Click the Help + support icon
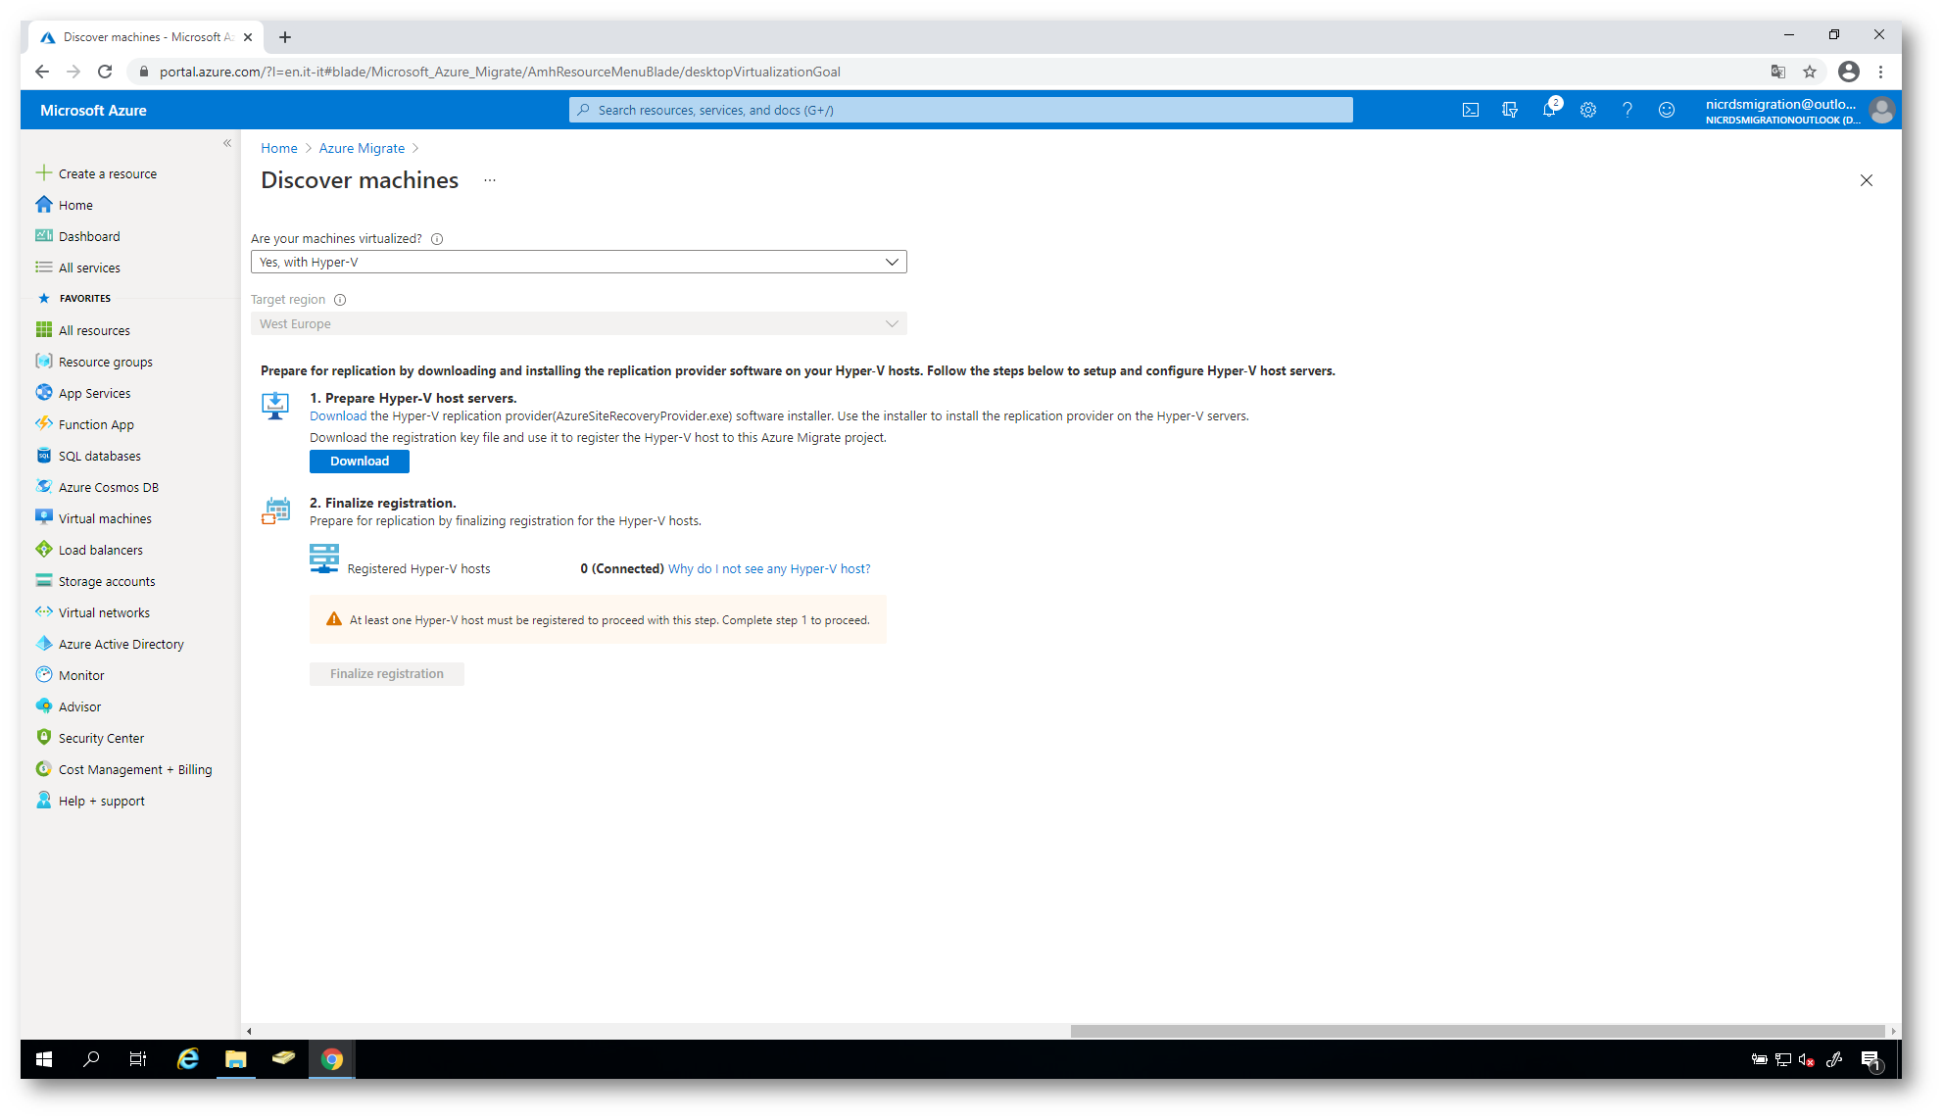This screenshot has width=1943, height=1120. 44,801
